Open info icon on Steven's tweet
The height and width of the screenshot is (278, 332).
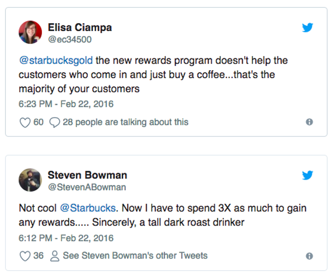309,256
